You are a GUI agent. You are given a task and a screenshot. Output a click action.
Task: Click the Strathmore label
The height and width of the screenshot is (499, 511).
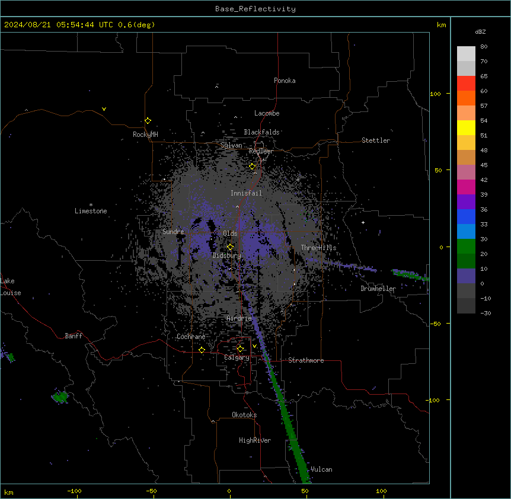click(306, 360)
